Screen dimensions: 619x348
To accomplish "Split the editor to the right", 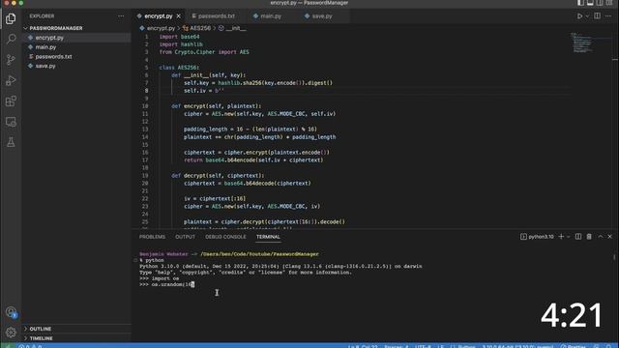I will tap(597, 16).
